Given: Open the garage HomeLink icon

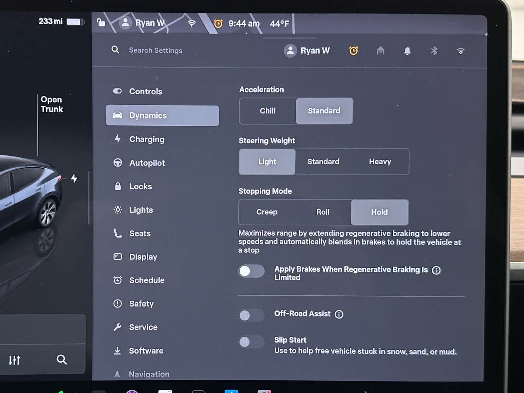Looking at the screenshot, I should (x=380, y=51).
